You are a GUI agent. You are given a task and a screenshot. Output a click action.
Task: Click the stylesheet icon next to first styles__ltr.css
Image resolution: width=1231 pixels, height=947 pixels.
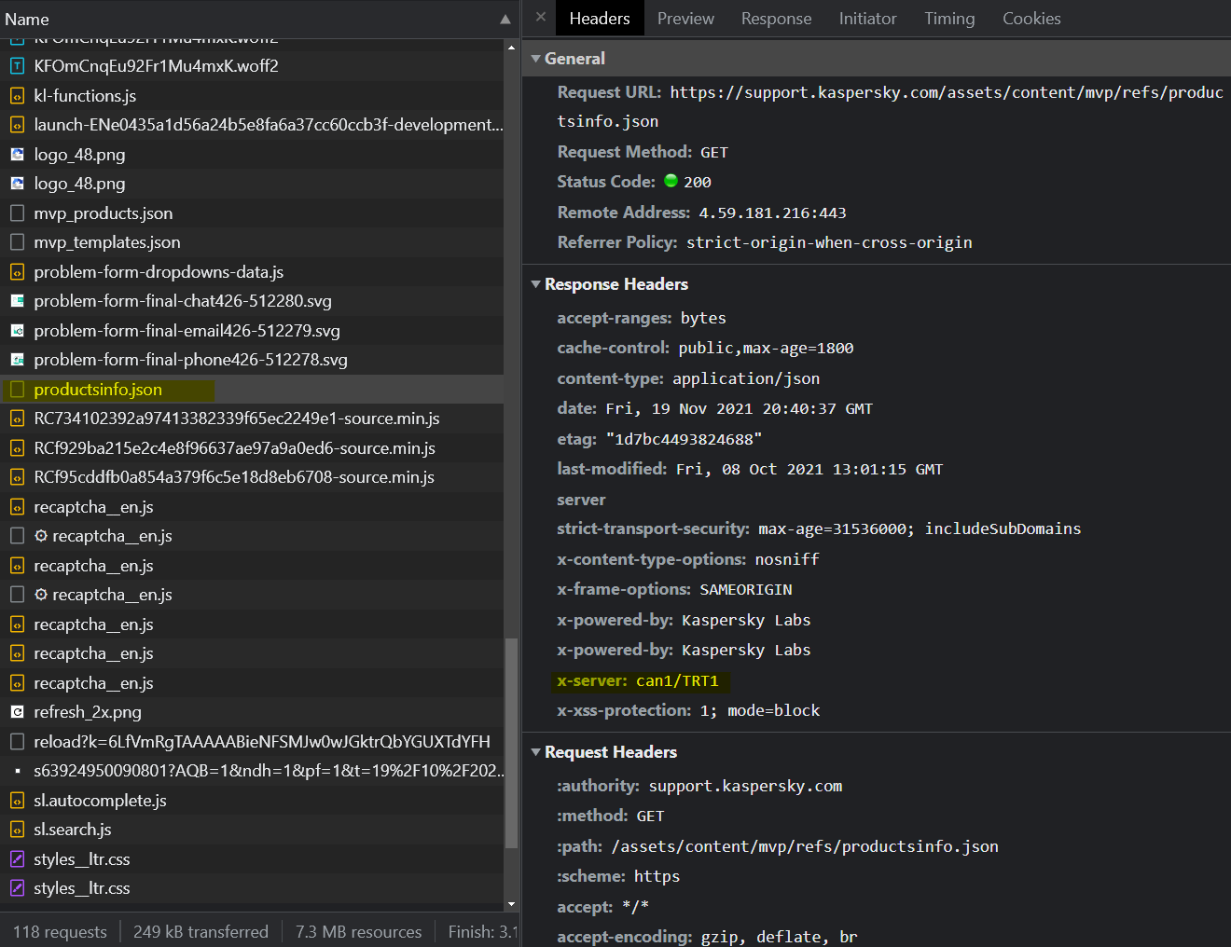[x=17, y=859]
